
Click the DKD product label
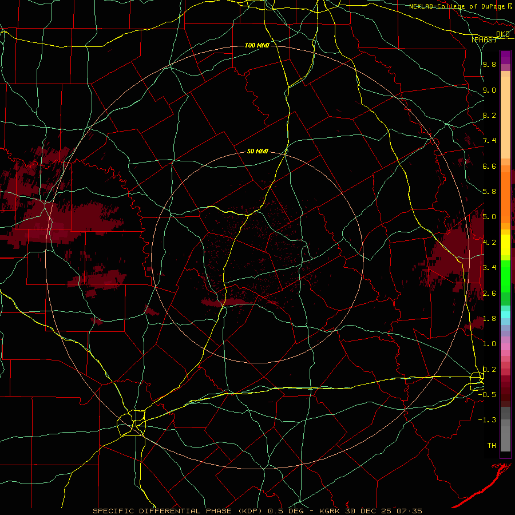pos(503,34)
